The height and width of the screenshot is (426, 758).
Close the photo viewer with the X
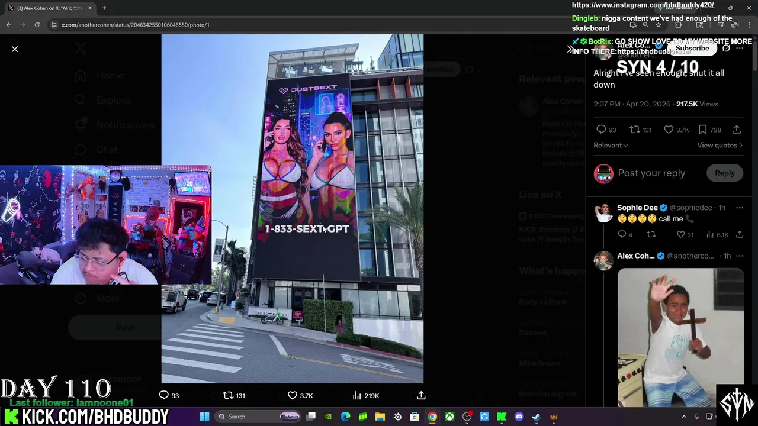point(15,49)
